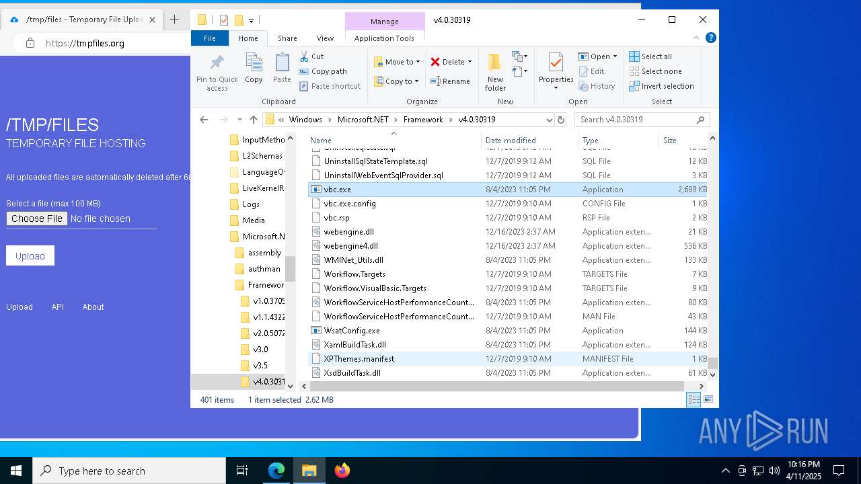Open the Delete dropdown arrow
Screen dimensions: 861x484
click(x=470, y=62)
